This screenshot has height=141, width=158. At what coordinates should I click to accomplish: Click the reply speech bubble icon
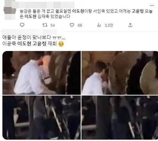pos(22,25)
